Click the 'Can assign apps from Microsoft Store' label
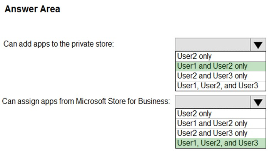The image size is (269, 152). (x=86, y=101)
